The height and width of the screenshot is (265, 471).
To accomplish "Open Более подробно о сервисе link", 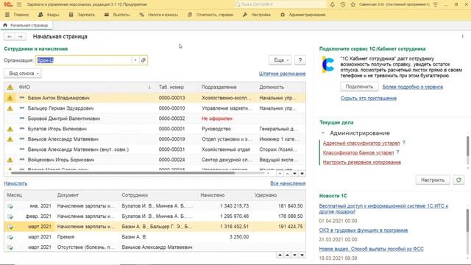I will click(x=413, y=87).
